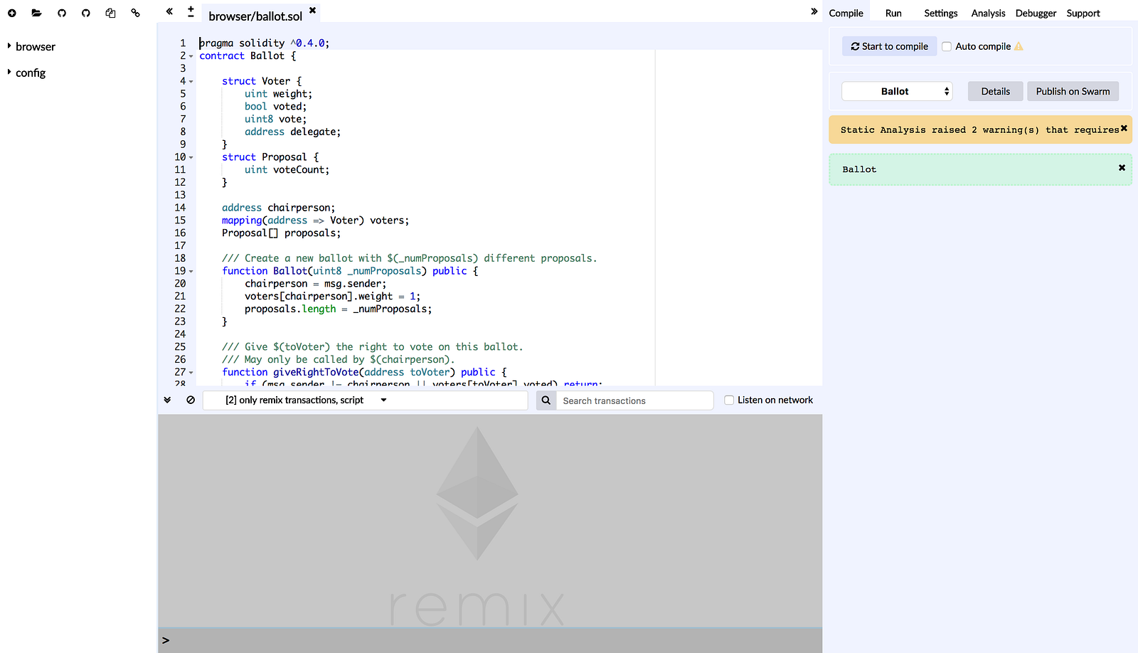Enable the Auto compile checkbox
Viewport: 1138px width, 653px height.
click(x=947, y=46)
